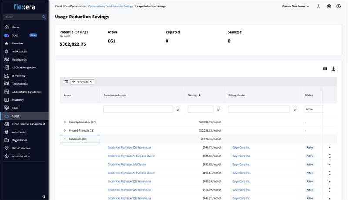Focus the Billing Center filter input
348x200 pixels.
(259, 109)
